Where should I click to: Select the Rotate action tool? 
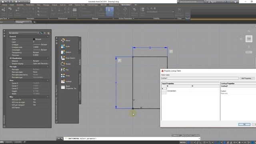pyautogui.click(x=66, y=64)
